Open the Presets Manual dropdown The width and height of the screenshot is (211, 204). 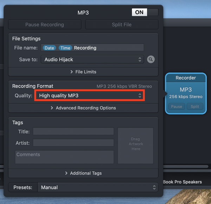(97, 187)
